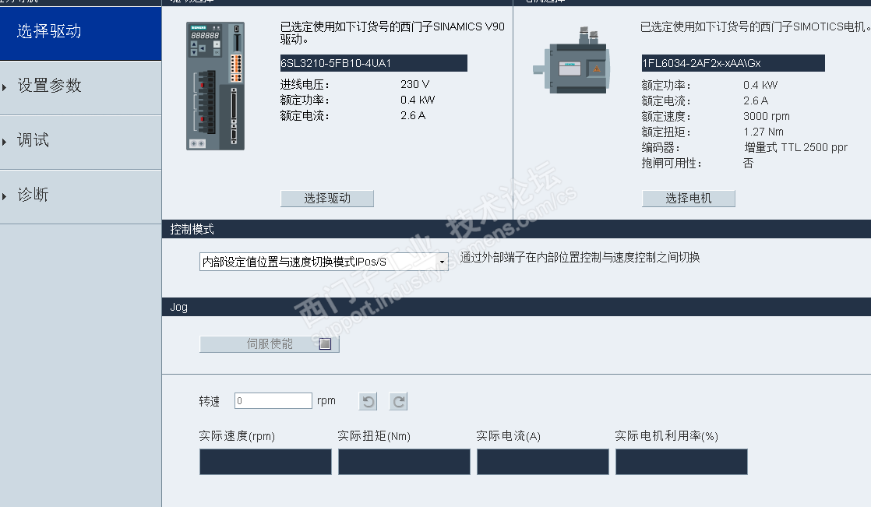The width and height of the screenshot is (871, 507).
Task: Open the 诊断 navigation item
Action: pyautogui.click(x=80, y=195)
